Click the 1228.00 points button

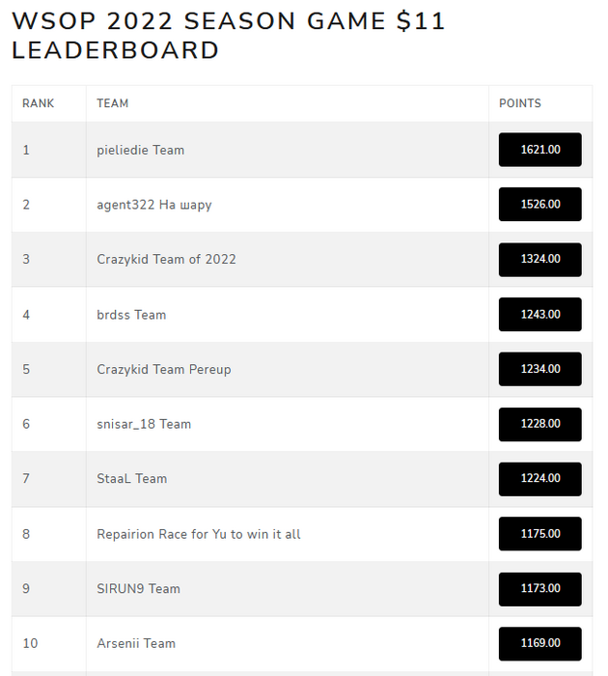point(539,424)
